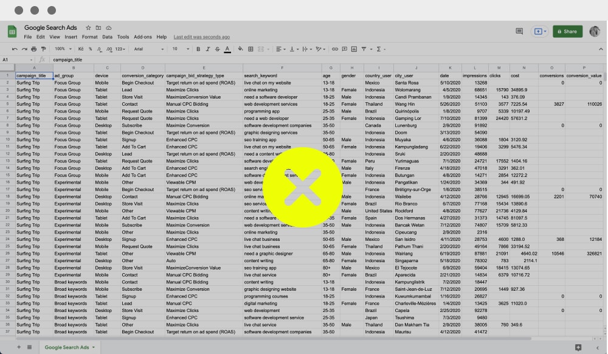This screenshot has height=354, width=608.
Task: Open the Format menu
Action: pyautogui.click(x=89, y=37)
